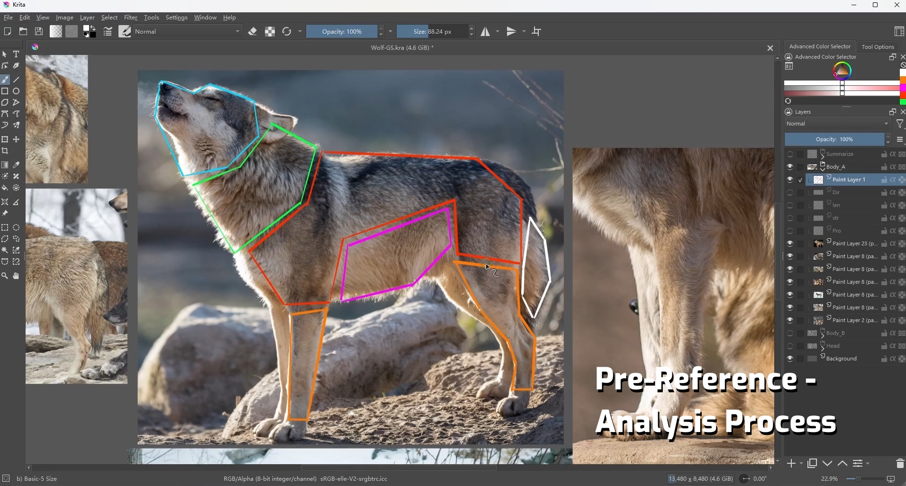Click the layer Opacity slider
Viewport: 906px width, 486px height.
pyautogui.click(x=835, y=140)
